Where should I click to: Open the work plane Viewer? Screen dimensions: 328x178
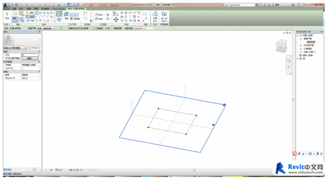pos(75,19)
